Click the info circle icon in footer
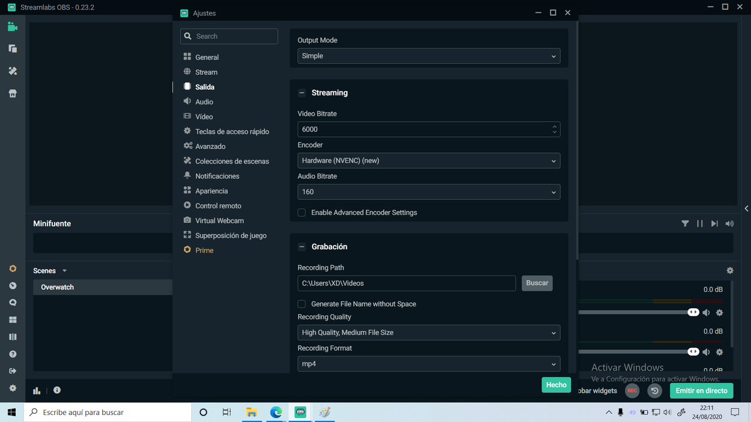Viewport: 751px width, 422px height. click(57, 390)
